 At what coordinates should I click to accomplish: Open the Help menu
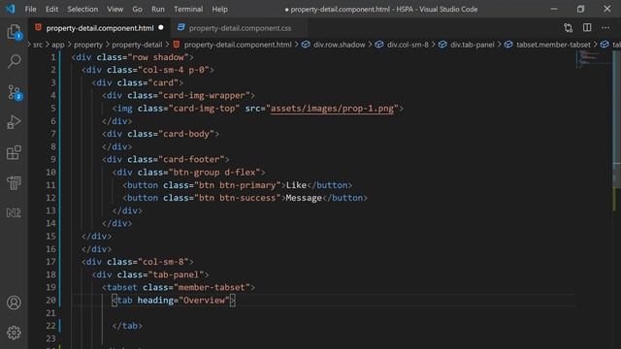coord(219,9)
